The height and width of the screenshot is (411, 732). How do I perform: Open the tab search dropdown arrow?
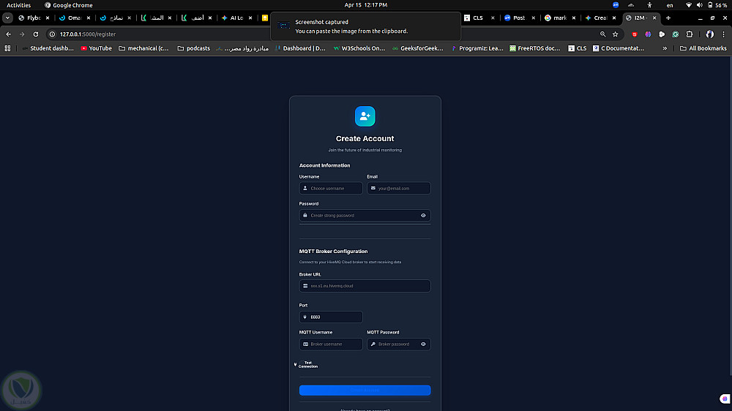(7, 18)
